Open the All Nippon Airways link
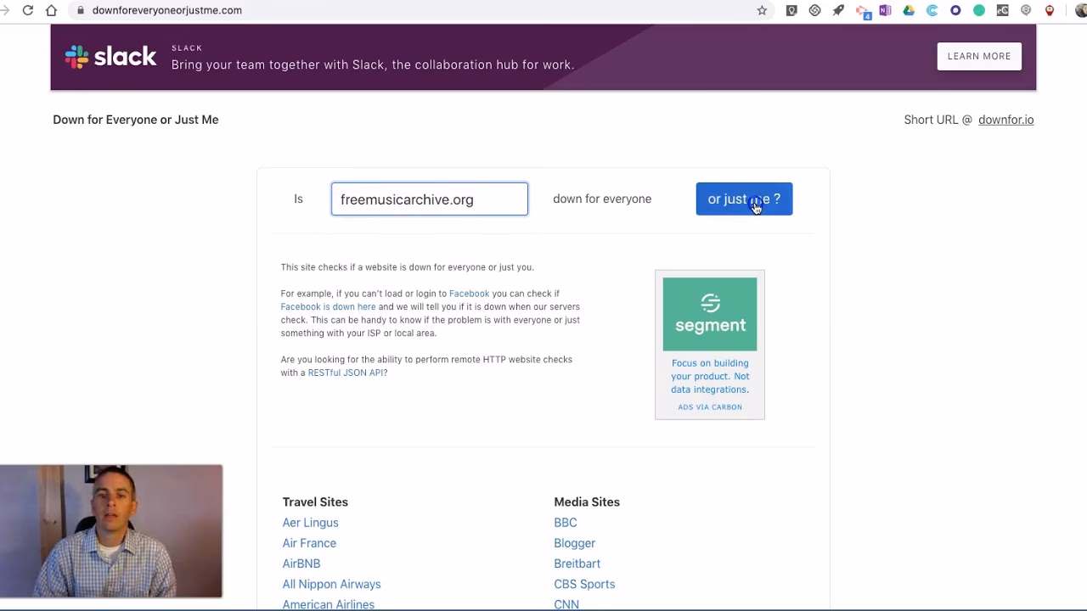Viewport: 1087px width, 611px height. [332, 584]
